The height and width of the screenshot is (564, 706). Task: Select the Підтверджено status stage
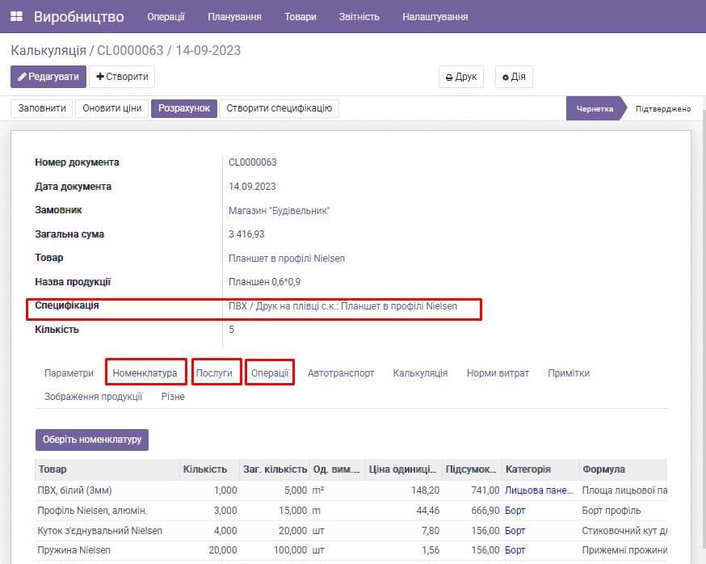pos(663,108)
